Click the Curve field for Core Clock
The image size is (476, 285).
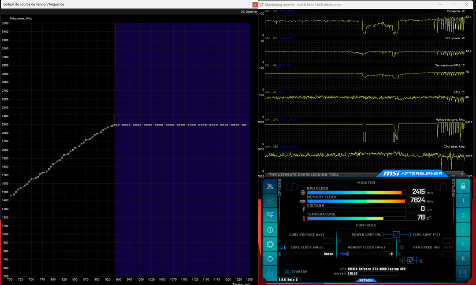click(328, 254)
